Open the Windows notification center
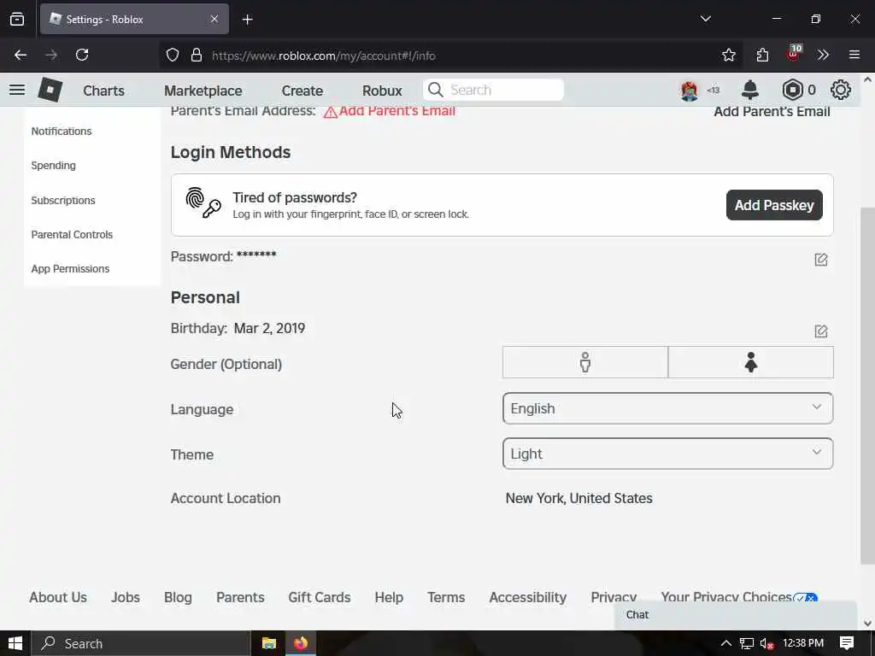This screenshot has height=656, width=875. [x=847, y=643]
